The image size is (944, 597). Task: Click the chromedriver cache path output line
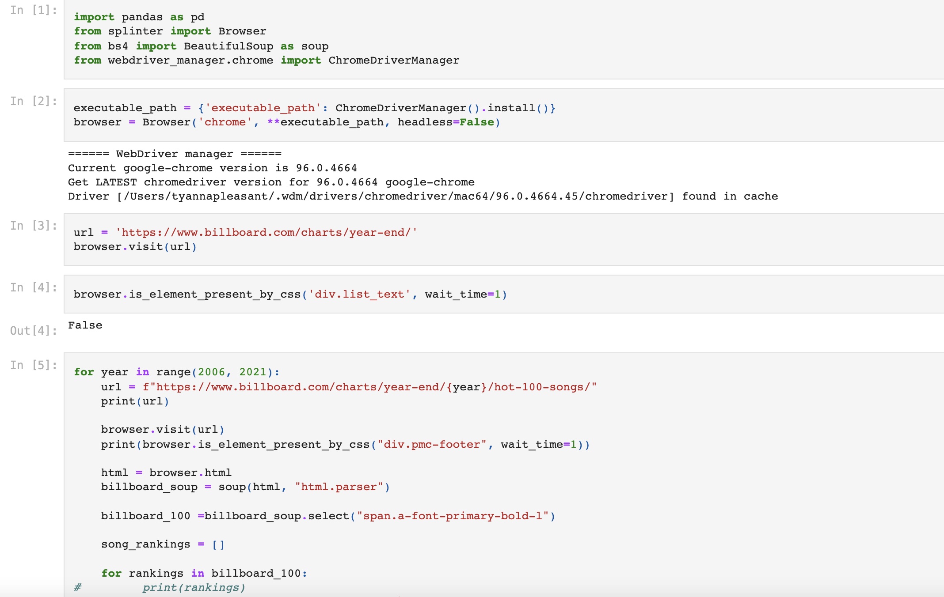pyautogui.click(x=422, y=196)
